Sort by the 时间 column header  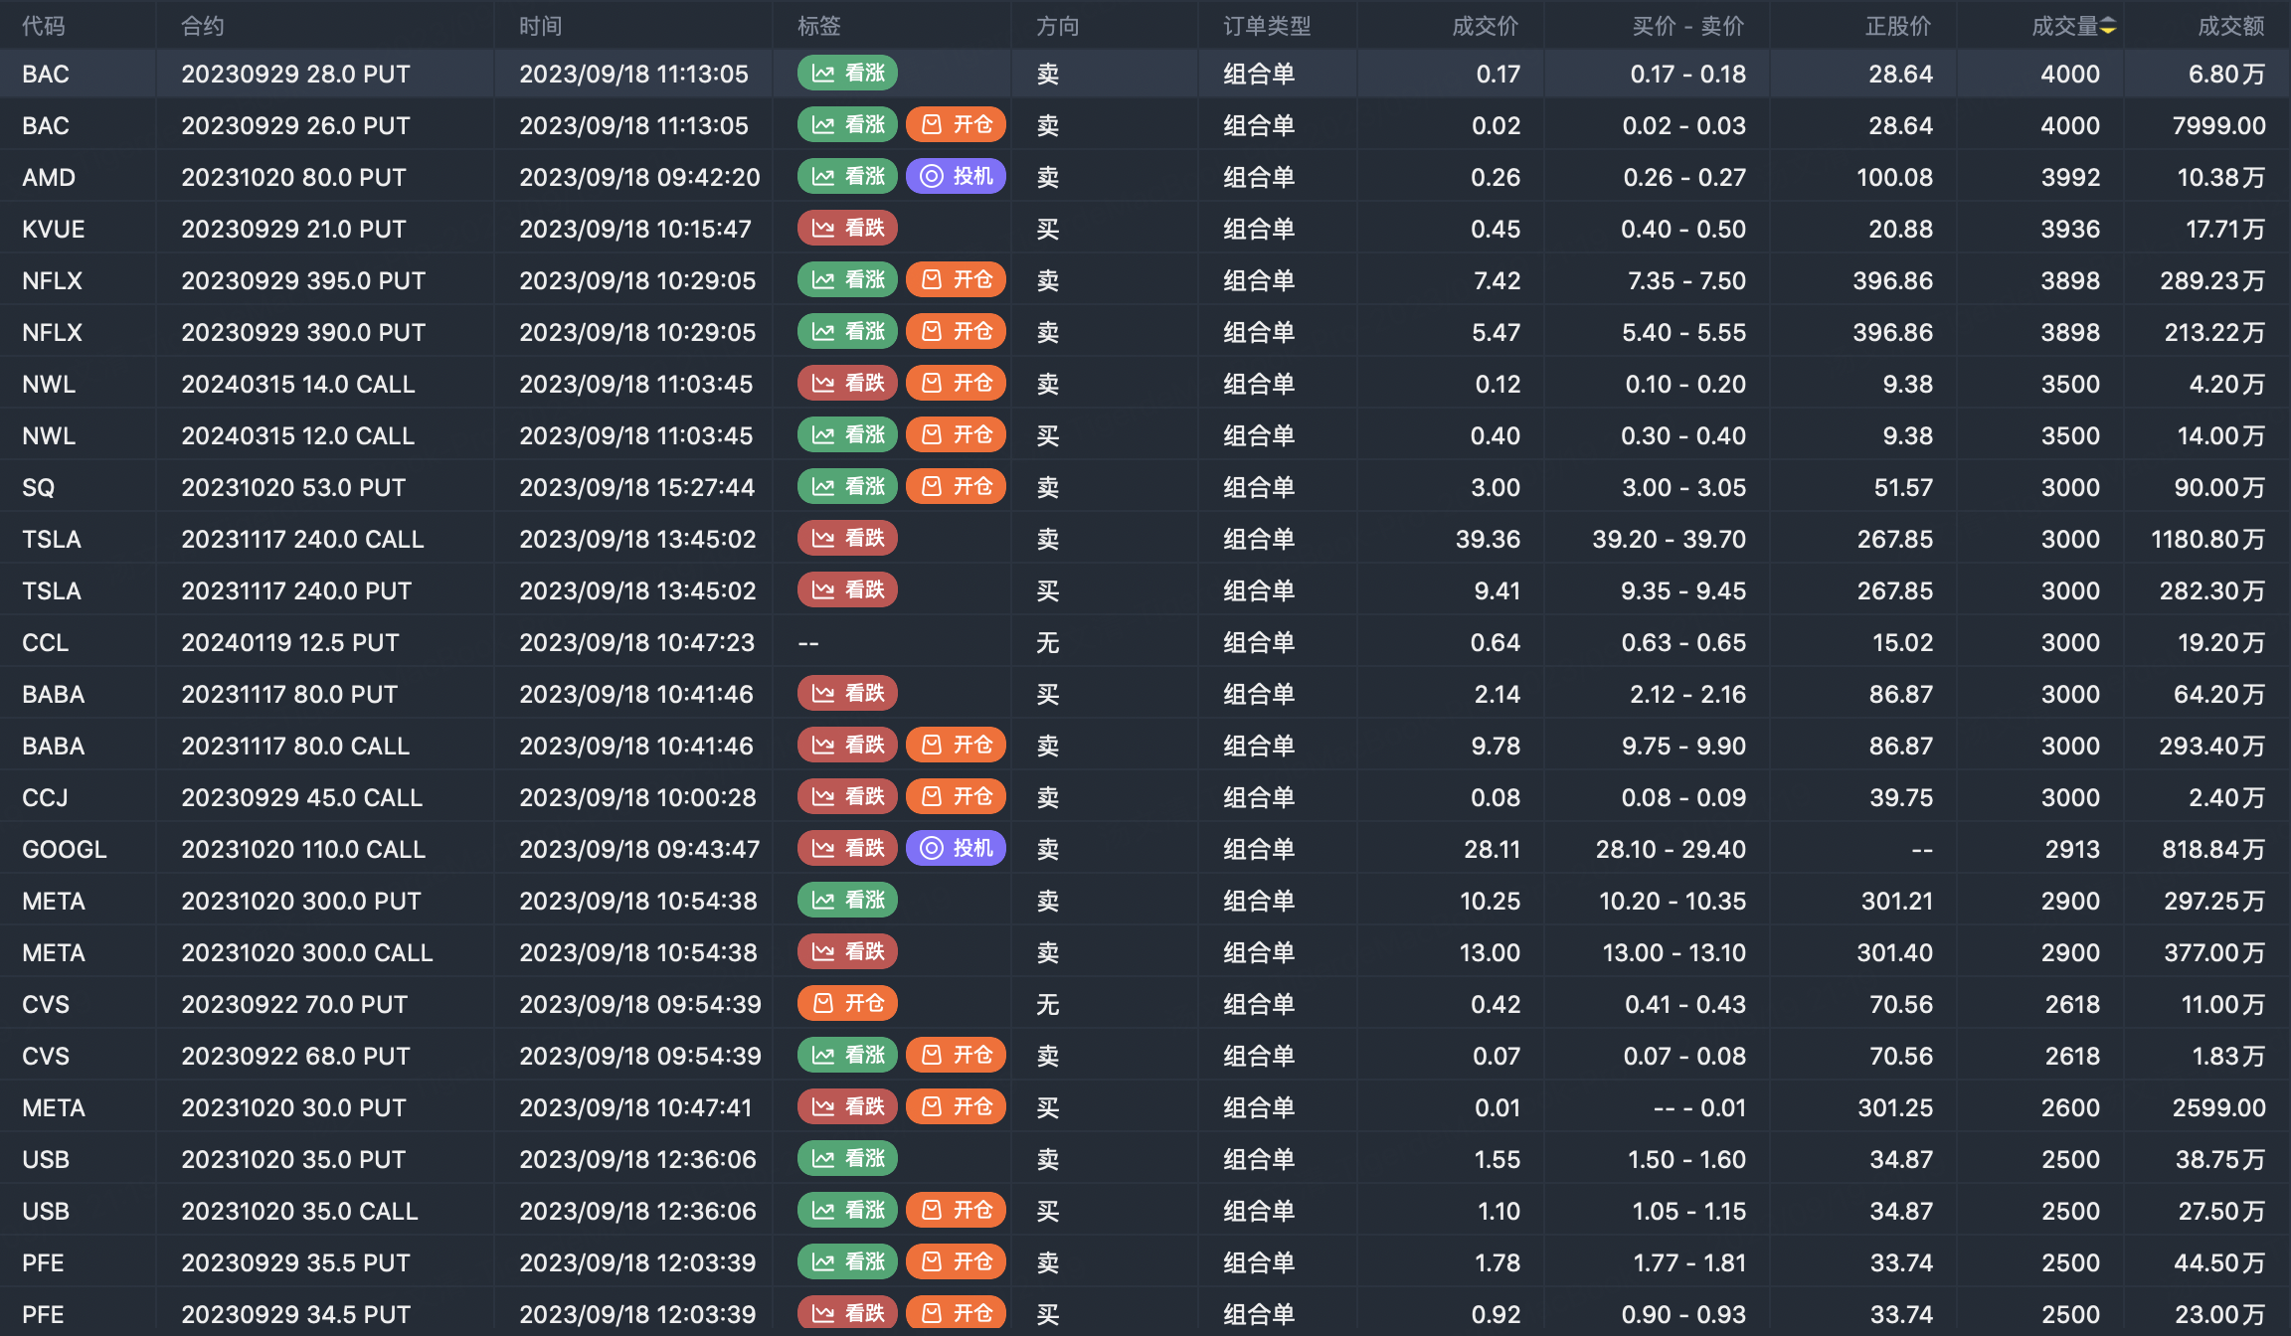tap(540, 26)
